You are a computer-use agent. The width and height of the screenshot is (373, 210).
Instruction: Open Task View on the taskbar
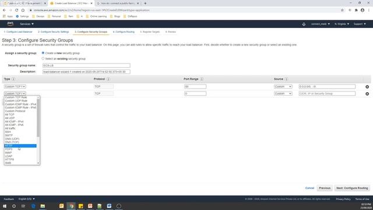[x=23, y=206]
